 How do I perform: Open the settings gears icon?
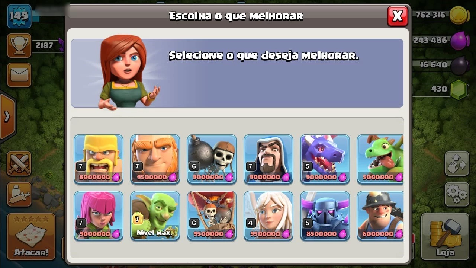tap(457, 194)
